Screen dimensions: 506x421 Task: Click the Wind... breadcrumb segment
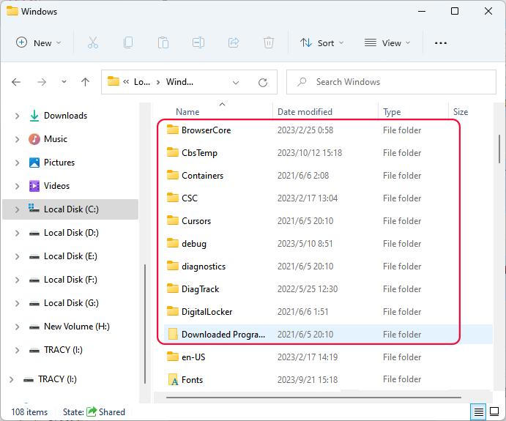click(179, 82)
